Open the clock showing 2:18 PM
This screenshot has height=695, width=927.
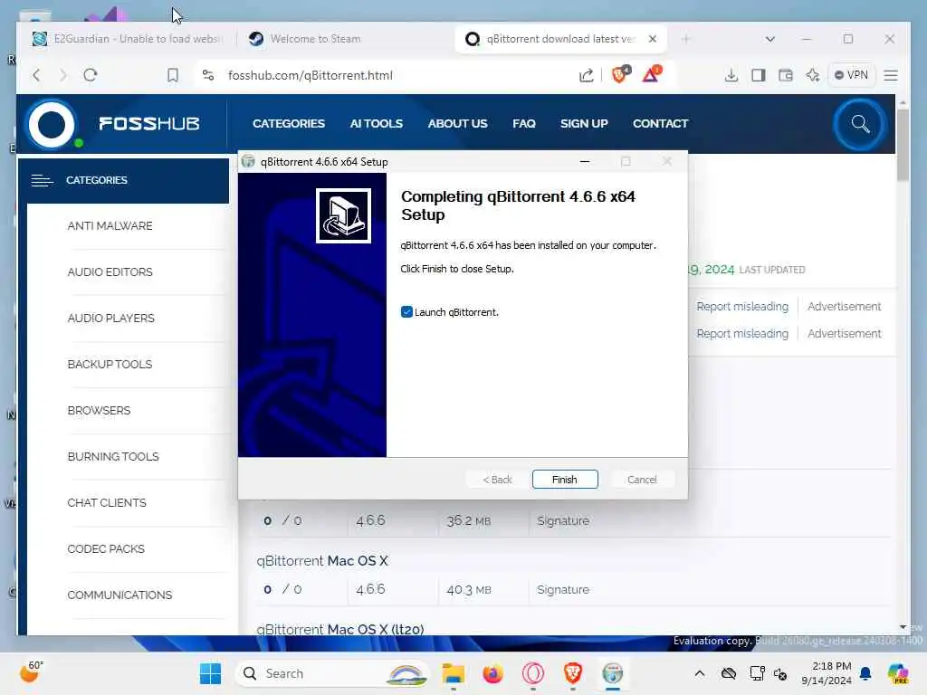point(827,673)
